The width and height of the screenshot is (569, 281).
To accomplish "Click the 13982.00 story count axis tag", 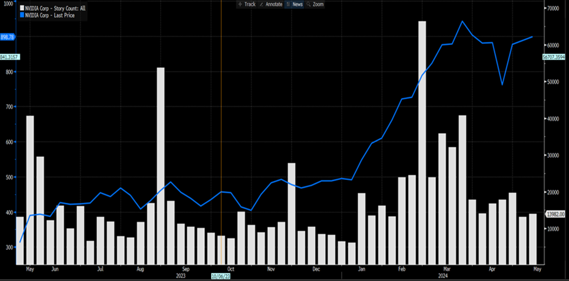I will 554,215.
